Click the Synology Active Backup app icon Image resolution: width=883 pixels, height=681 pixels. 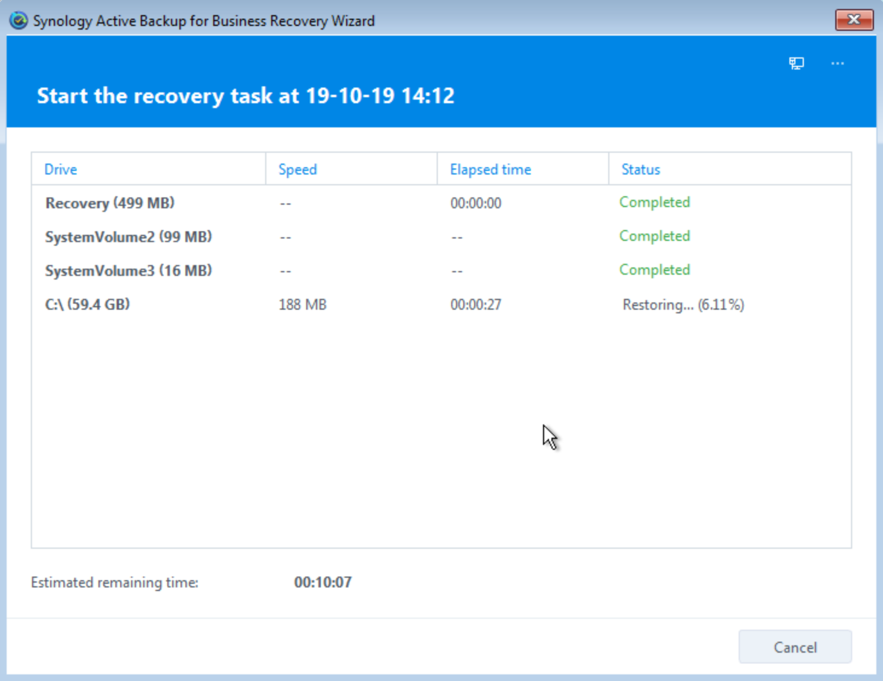pyautogui.click(x=19, y=21)
